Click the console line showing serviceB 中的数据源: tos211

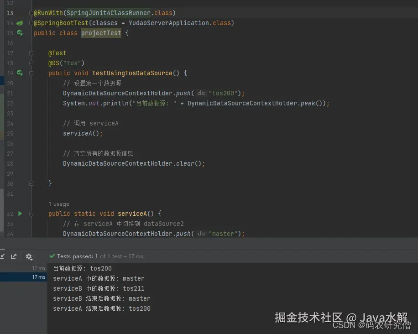click(98, 288)
